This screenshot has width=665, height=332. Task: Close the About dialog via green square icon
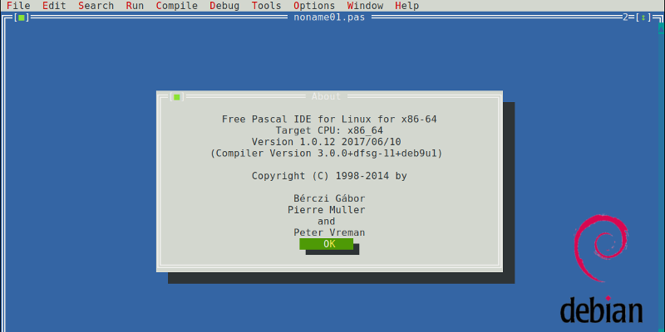(x=177, y=97)
